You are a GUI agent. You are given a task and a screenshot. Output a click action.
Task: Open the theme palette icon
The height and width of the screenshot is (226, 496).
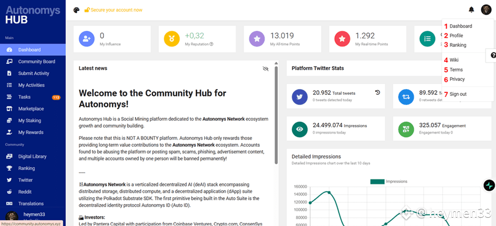click(76, 10)
